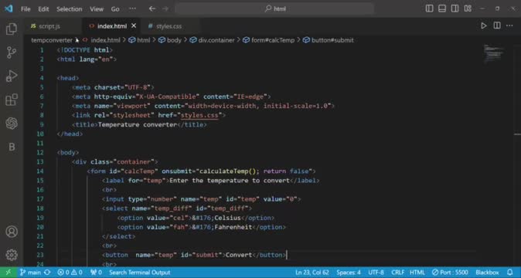
Task: Open the Manage gear icon
Action: [x=12, y=255]
